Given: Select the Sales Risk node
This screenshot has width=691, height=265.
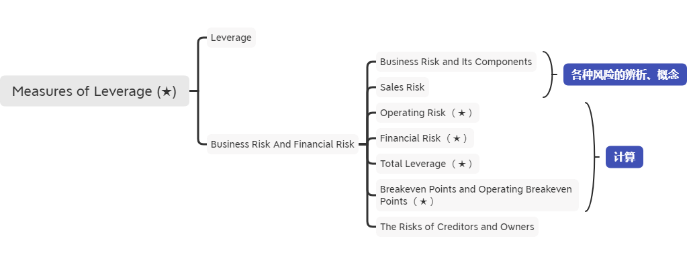Looking at the screenshot, I should coord(402,87).
